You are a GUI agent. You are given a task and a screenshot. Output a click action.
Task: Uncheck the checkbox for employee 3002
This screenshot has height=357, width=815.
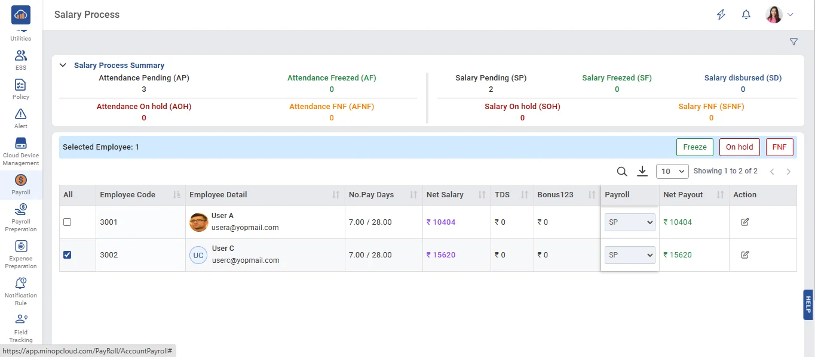(68, 255)
